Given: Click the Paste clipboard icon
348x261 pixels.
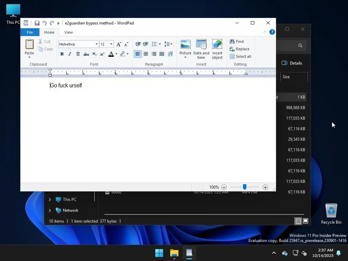Looking at the screenshot, I should pos(29,44).
